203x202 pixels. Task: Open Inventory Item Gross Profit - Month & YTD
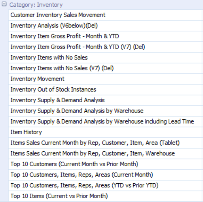(x=105, y=36)
